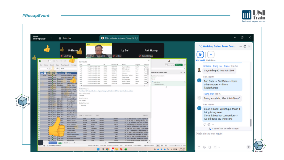Open Google Chrome from taskbar

tap(107, 149)
